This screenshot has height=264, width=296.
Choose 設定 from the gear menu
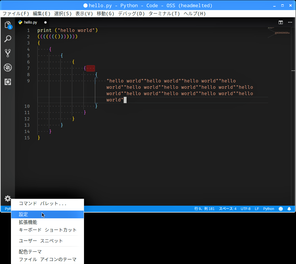[47, 214]
